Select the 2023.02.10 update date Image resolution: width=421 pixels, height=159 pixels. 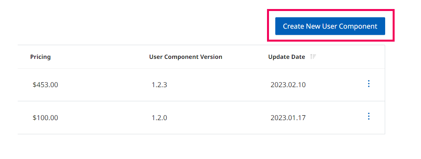288,85
